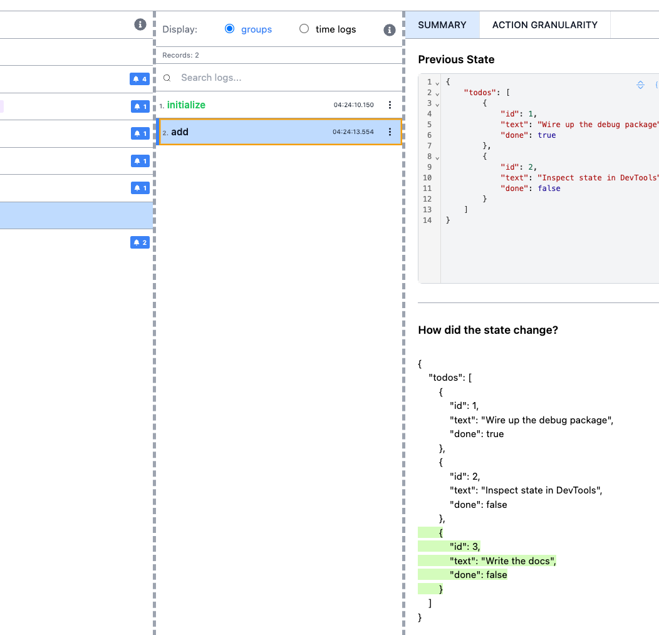The image size is (659, 635).
Task: Click the highlighted "id": 3 diff line
Action: pyautogui.click(x=449, y=546)
